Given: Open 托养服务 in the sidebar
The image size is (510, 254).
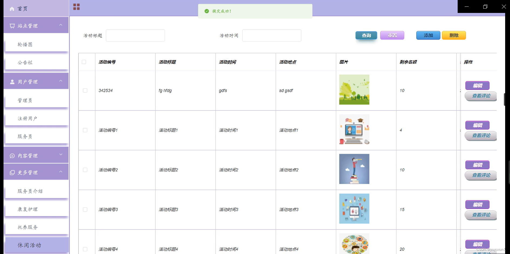Looking at the screenshot, I should 37,227.
